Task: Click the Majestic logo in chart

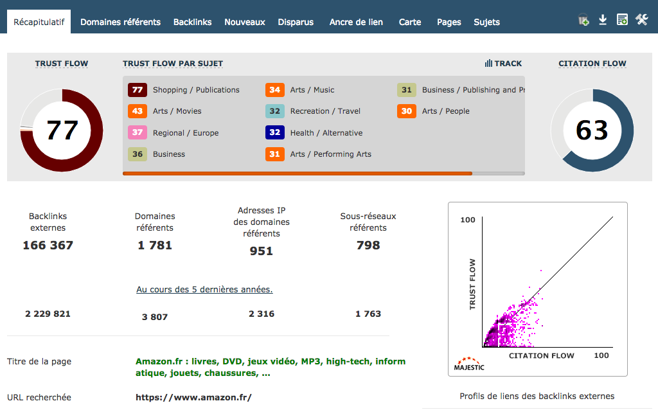Action: (469, 364)
